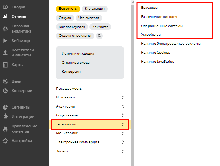
Task: Expand the Аудитория submenu arrow
Action: click(x=123, y=106)
